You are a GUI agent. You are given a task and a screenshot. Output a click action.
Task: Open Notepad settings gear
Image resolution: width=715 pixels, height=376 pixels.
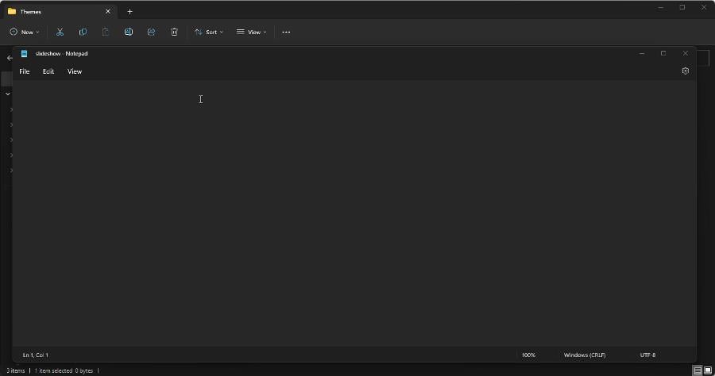[685, 71]
